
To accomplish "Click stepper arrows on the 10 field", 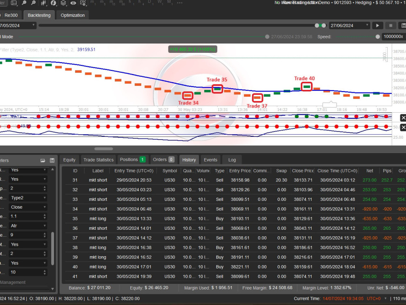I will point(45,272).
